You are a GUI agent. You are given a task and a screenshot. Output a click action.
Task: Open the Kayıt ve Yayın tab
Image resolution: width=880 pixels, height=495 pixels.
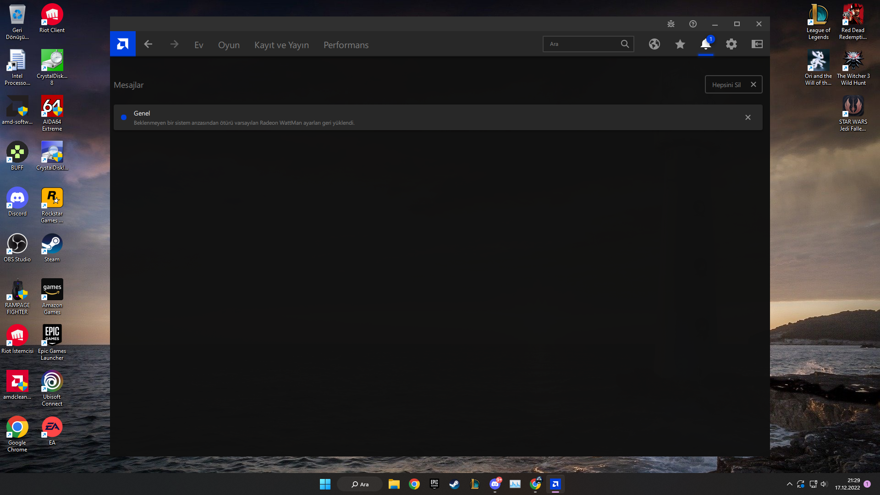coord(281,45)
